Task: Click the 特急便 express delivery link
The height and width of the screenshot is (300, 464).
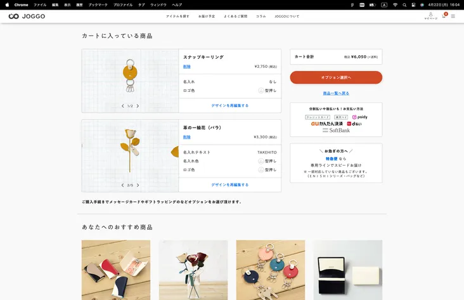Action: [x=332, y=159]
